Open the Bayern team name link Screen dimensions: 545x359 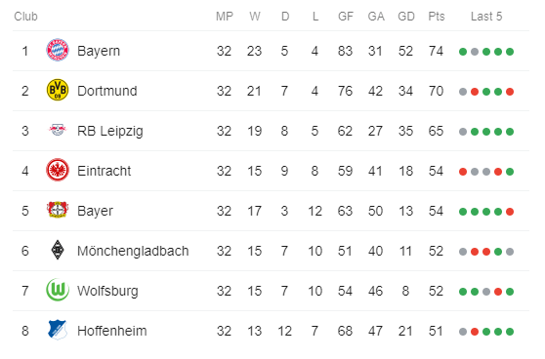99,51
